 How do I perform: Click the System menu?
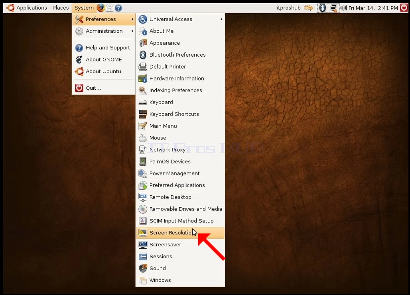pyautogui.click(x=84, y=8)
